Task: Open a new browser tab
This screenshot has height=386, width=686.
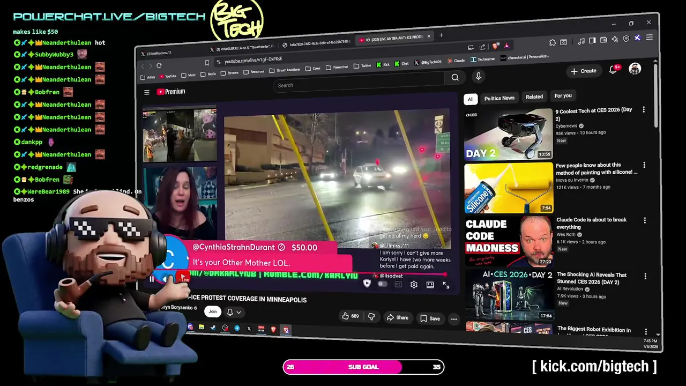Action: (441, 35)
